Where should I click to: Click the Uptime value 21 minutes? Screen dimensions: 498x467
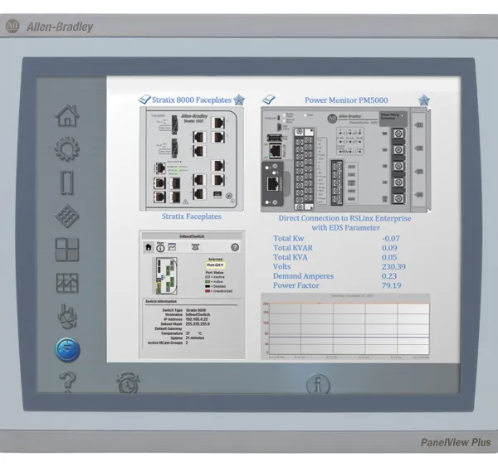195,338
